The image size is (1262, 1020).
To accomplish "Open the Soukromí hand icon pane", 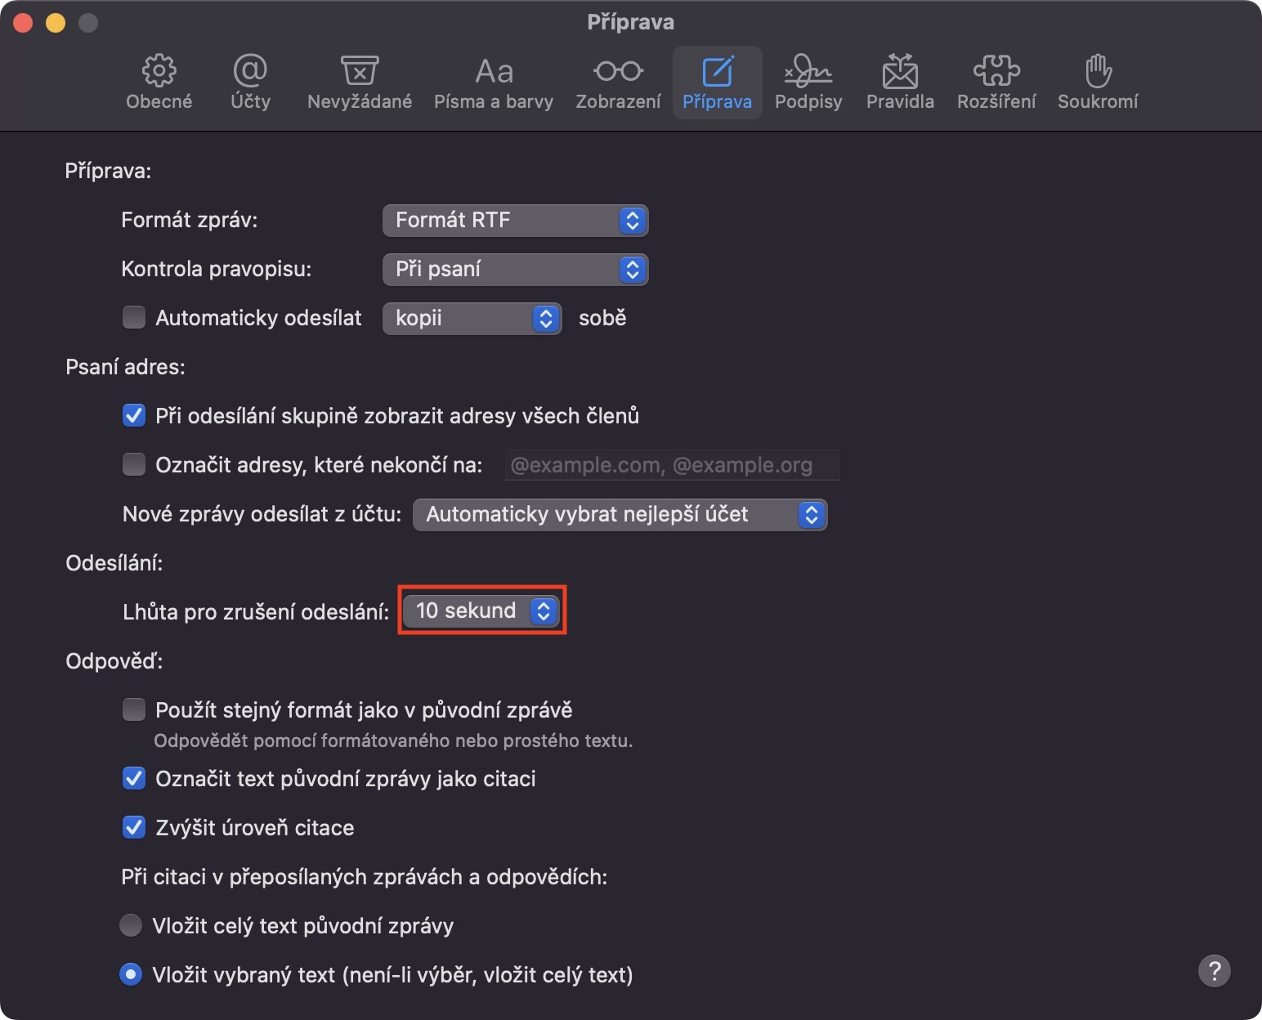I will click(x=1097, y=83).
